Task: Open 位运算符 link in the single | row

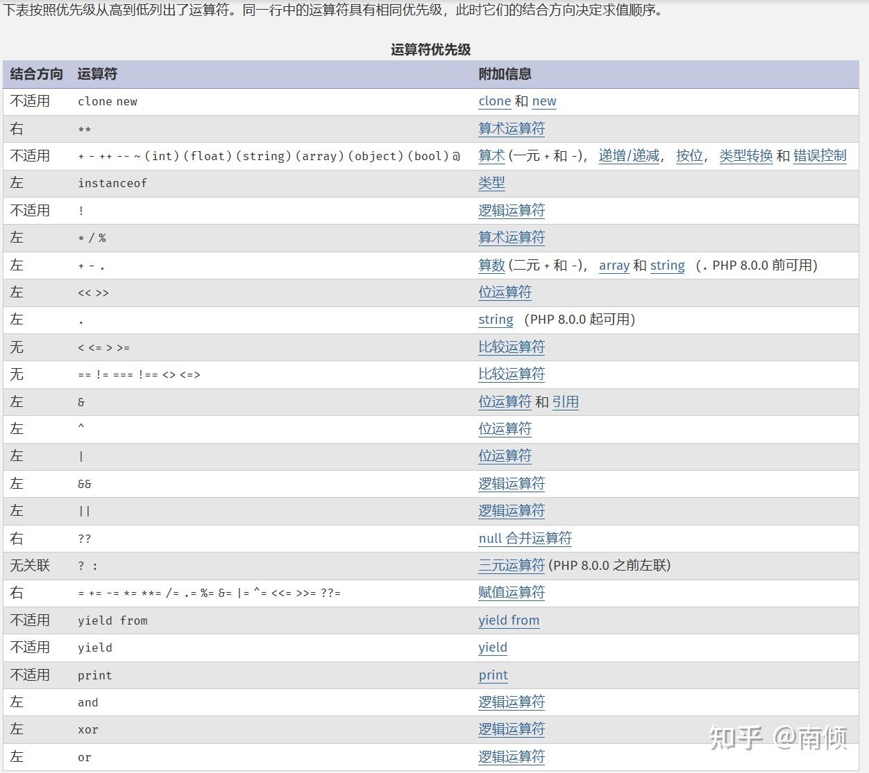Action: (505, 456)
